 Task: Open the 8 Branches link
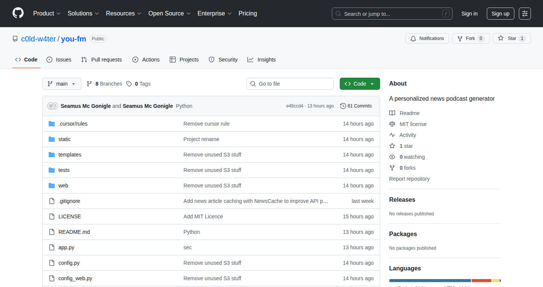104,84
